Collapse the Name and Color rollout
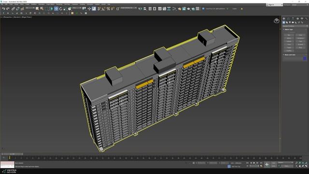This screenshot has width=309, height=174. (x=290, y=55)
